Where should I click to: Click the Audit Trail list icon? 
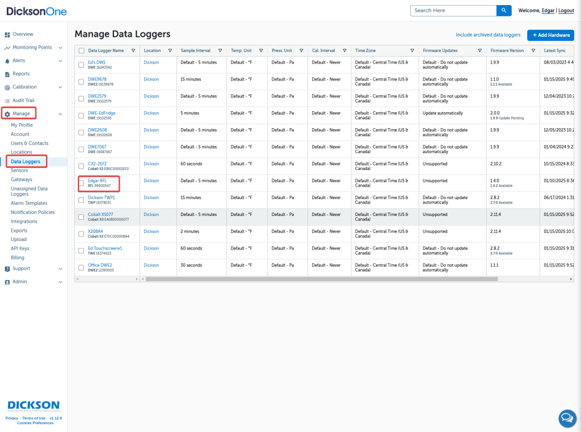click(x=7, y=100)
